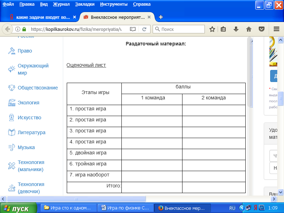Switch to Игра по физике Word taskbar item

(x=125, y=208)
